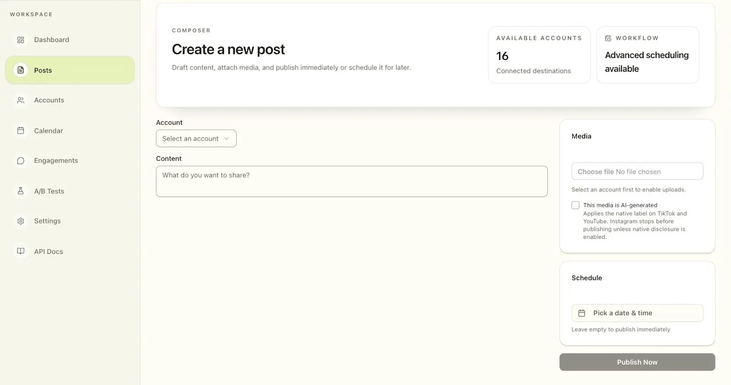This screenshot has width=731, height=385.
Task: Click the API Docs book icon
Action: coord(21,251)
